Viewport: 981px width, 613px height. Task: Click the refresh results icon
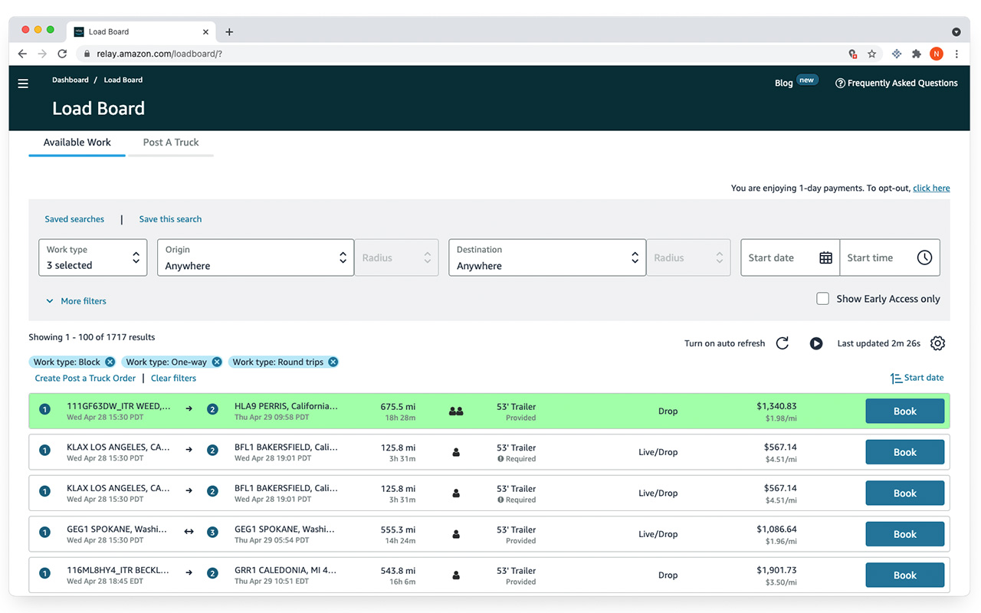783,343
